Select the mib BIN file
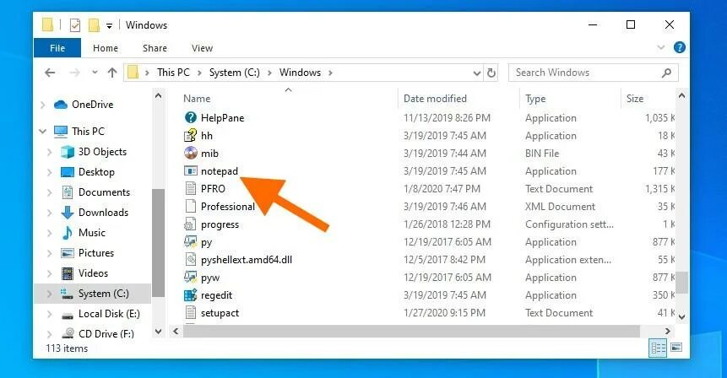727x378 pixels. point(209,154)
